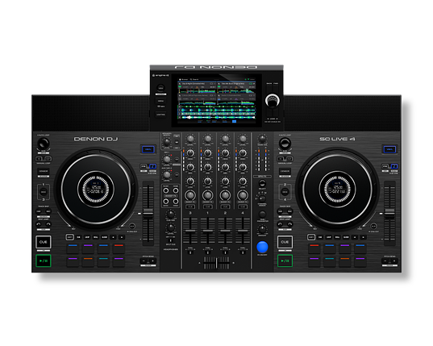The image size is (433, 346).
Task: Trigger the left deck orange performance pad
Action: tap(88, 262)
